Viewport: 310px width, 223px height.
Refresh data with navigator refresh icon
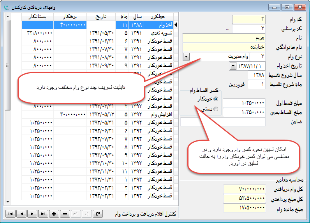click(98, 214)
